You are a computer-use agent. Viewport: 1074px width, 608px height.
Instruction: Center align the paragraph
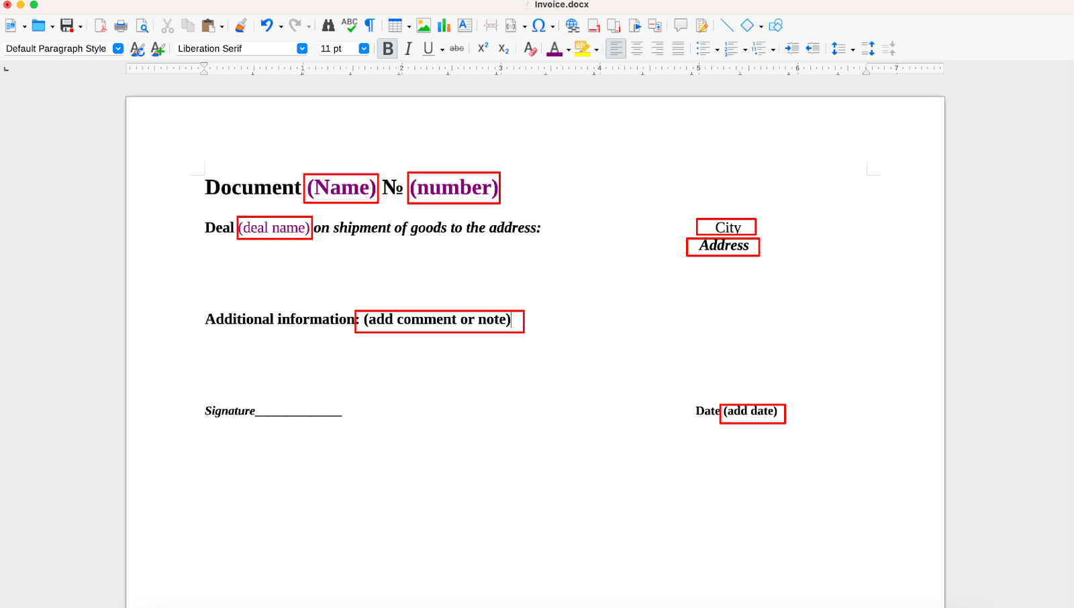pyautogui.click(x=636, y=49)
